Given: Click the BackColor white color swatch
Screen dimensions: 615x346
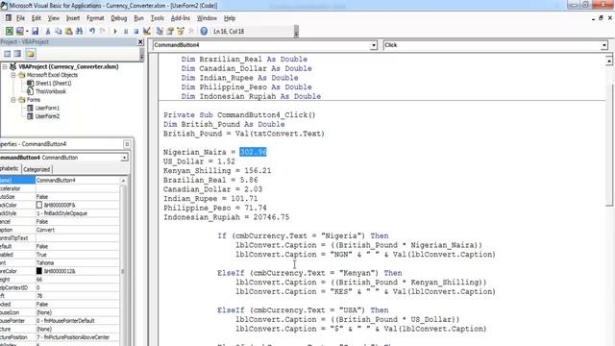Looking at the screenshot, I should (x=38, y=205).
